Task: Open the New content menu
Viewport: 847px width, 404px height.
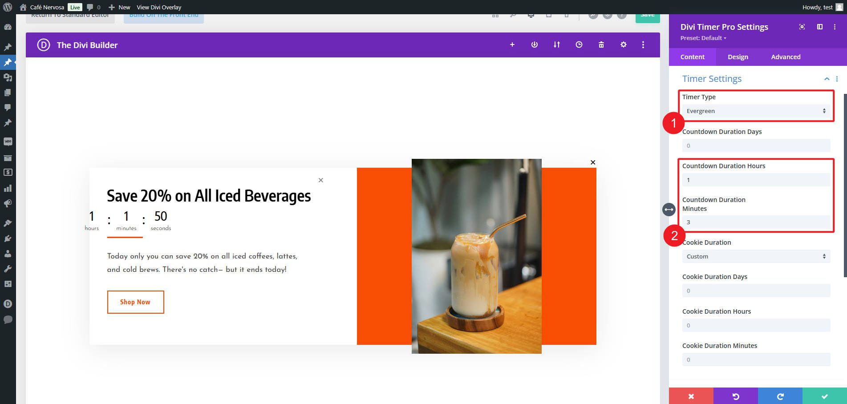Action: [x=119, y=7]
